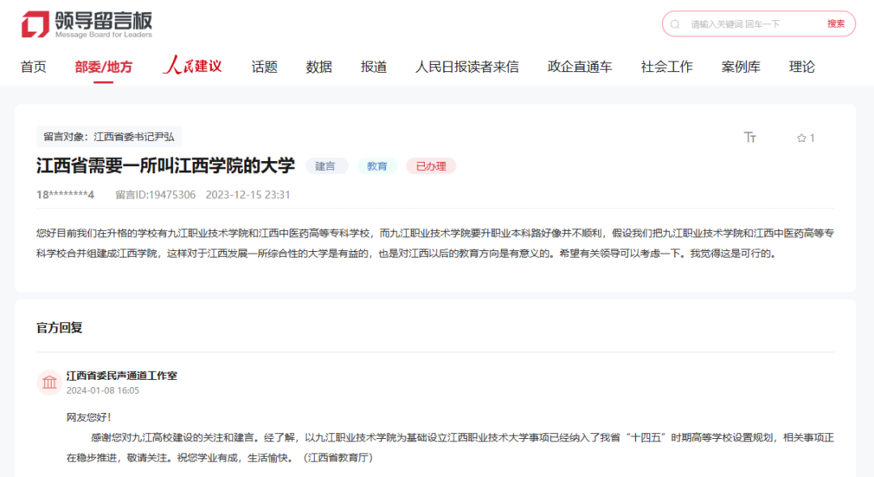Click the building icon beside 江西省委民声通道工作室
874x477 pixels.
[x=49, y=381]
